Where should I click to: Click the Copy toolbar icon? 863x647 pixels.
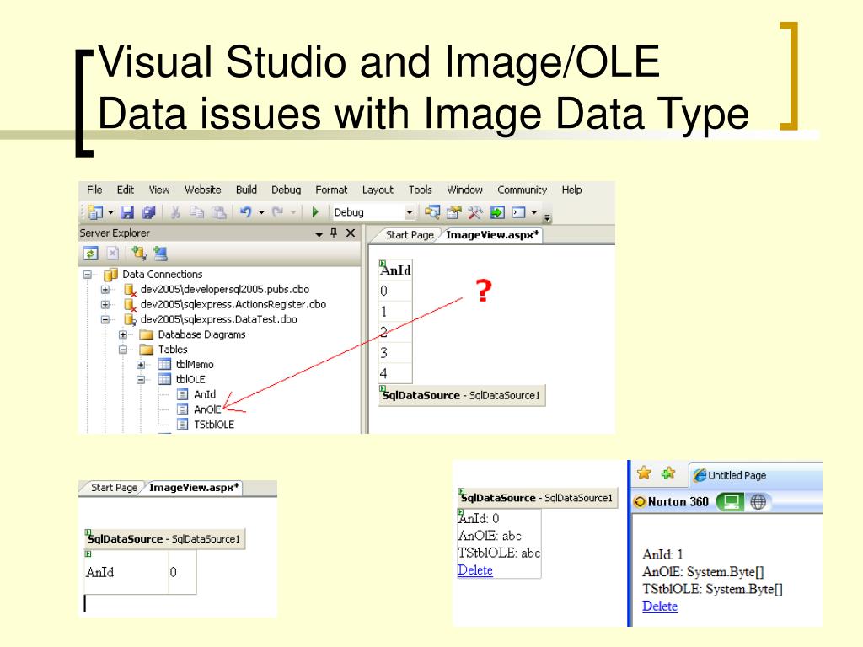click(x=196, y=212)
